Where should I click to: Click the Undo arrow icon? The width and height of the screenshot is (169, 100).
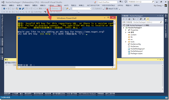click(x=27, y=8)
